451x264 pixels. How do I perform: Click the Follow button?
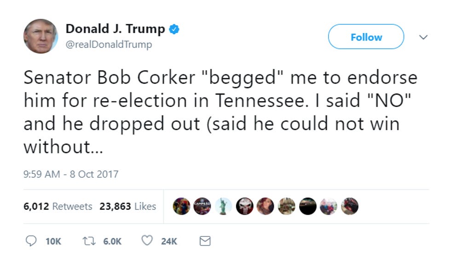366,37
